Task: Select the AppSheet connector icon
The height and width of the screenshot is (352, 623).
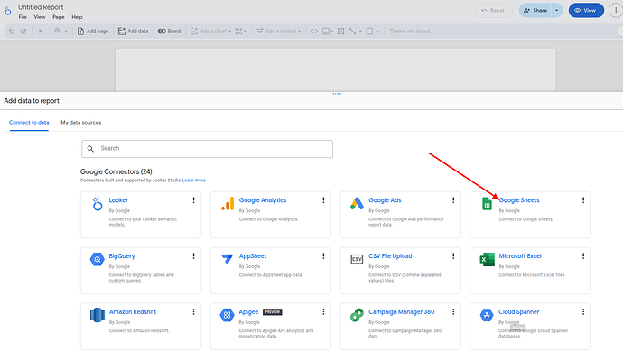Action: 227,259
